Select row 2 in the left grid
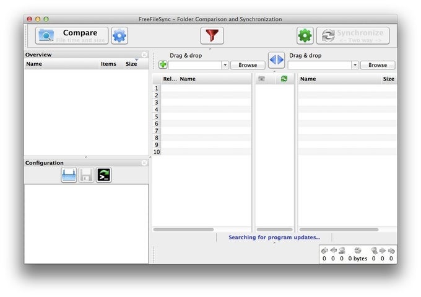 [x=202, y=95]
